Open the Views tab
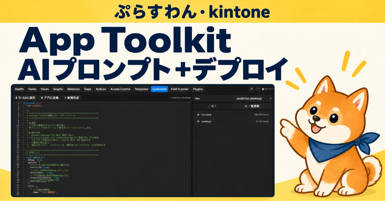385x201 pixels. [45, 89]
